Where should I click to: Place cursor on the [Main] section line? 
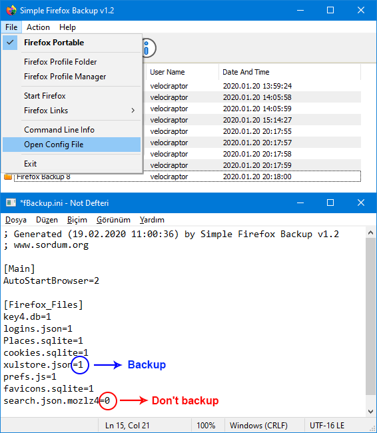[x=19, y=268]
